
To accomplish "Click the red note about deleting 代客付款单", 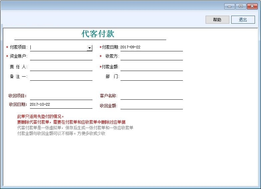I will tap(71, 122).
